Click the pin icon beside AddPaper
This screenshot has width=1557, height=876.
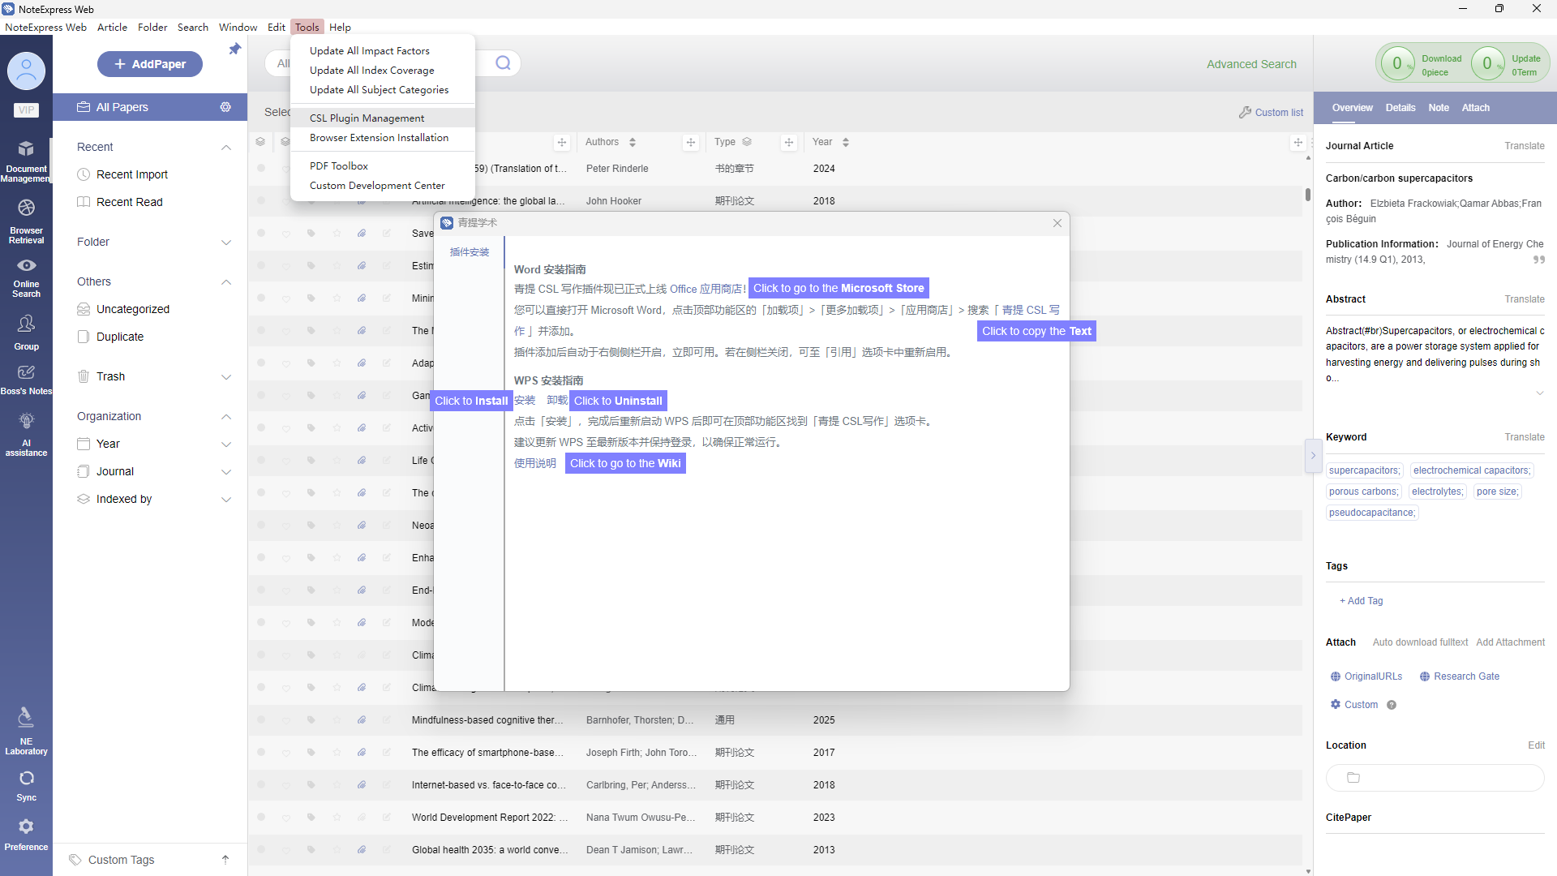coord(234,49)
